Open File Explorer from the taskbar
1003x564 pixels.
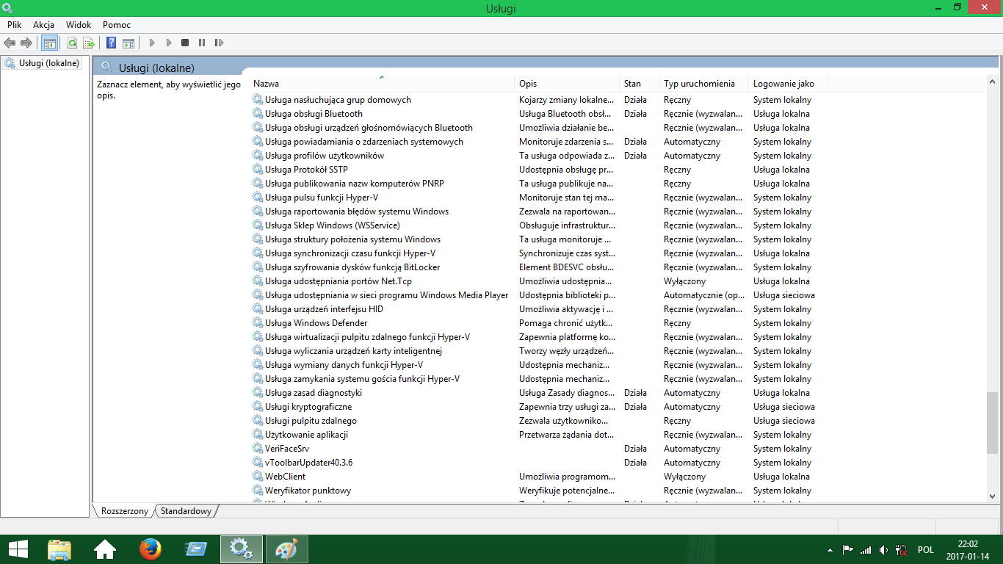click(59, 549)
